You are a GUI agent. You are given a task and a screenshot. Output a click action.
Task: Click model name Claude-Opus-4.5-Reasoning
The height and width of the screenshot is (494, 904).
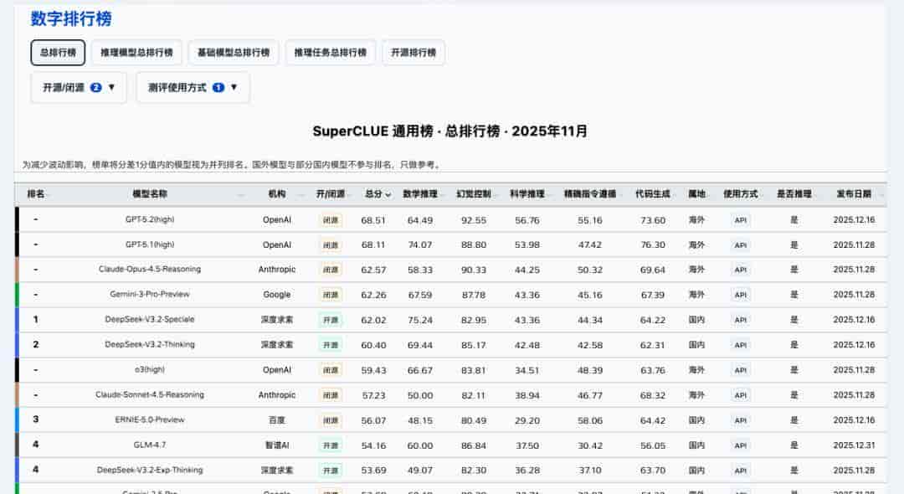coord(150,270)
